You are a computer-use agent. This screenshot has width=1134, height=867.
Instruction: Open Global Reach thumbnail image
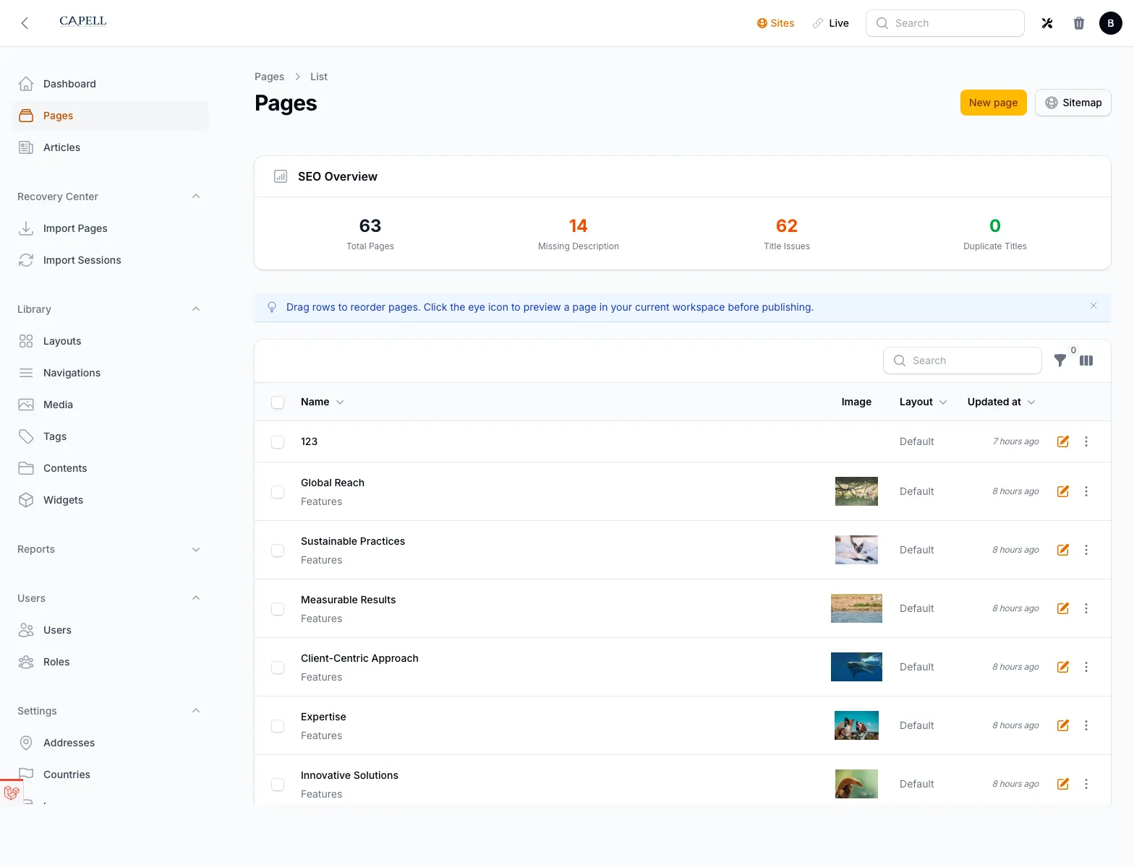click(x=856, y=491)
